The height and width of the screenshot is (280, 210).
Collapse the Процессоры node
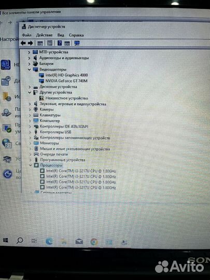pyautogui.click(x=31, y=165)
